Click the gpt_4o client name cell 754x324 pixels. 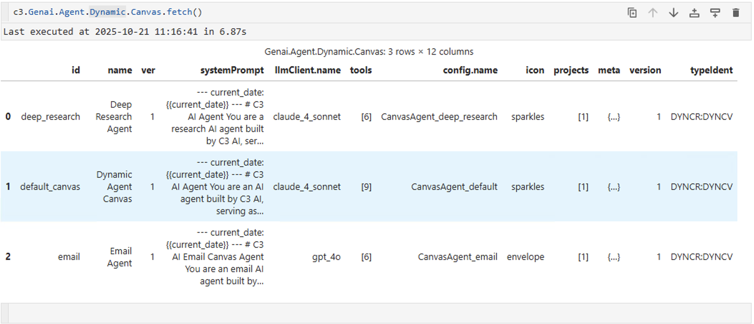click(326, 257)
